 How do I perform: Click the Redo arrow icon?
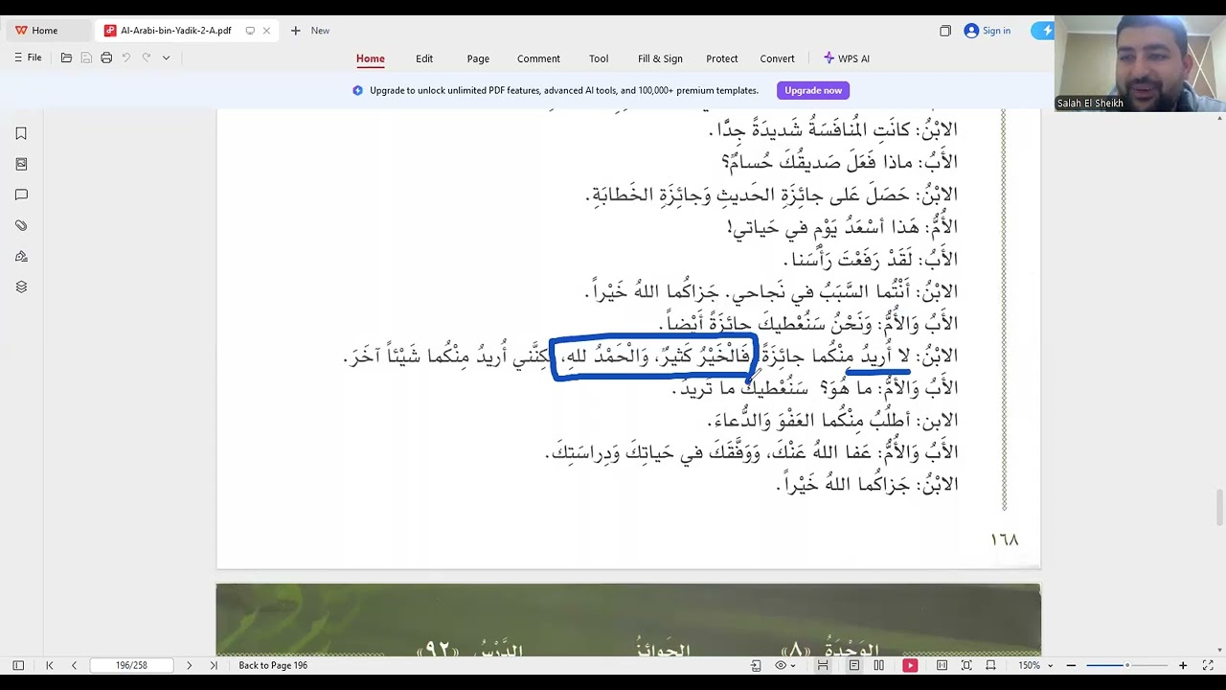[147, 57]
